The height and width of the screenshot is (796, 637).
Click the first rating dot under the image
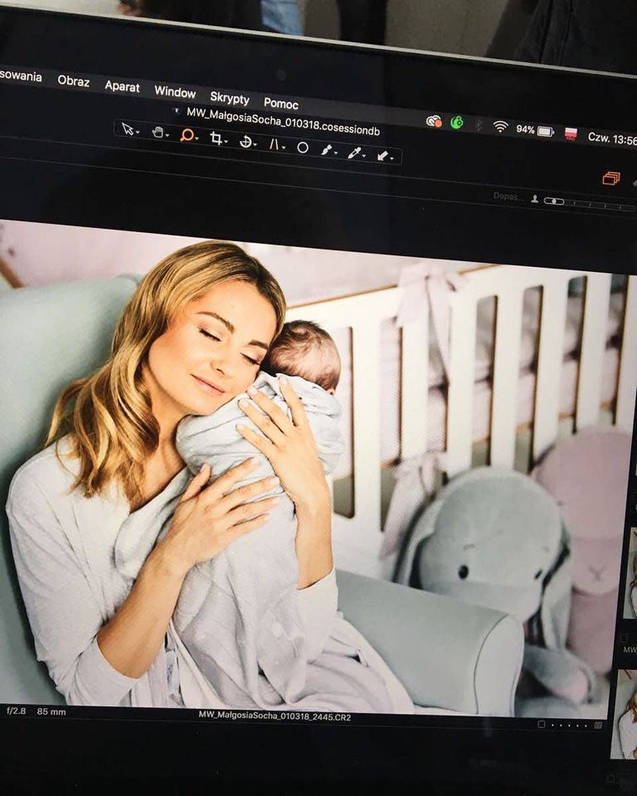pos(554,725)
